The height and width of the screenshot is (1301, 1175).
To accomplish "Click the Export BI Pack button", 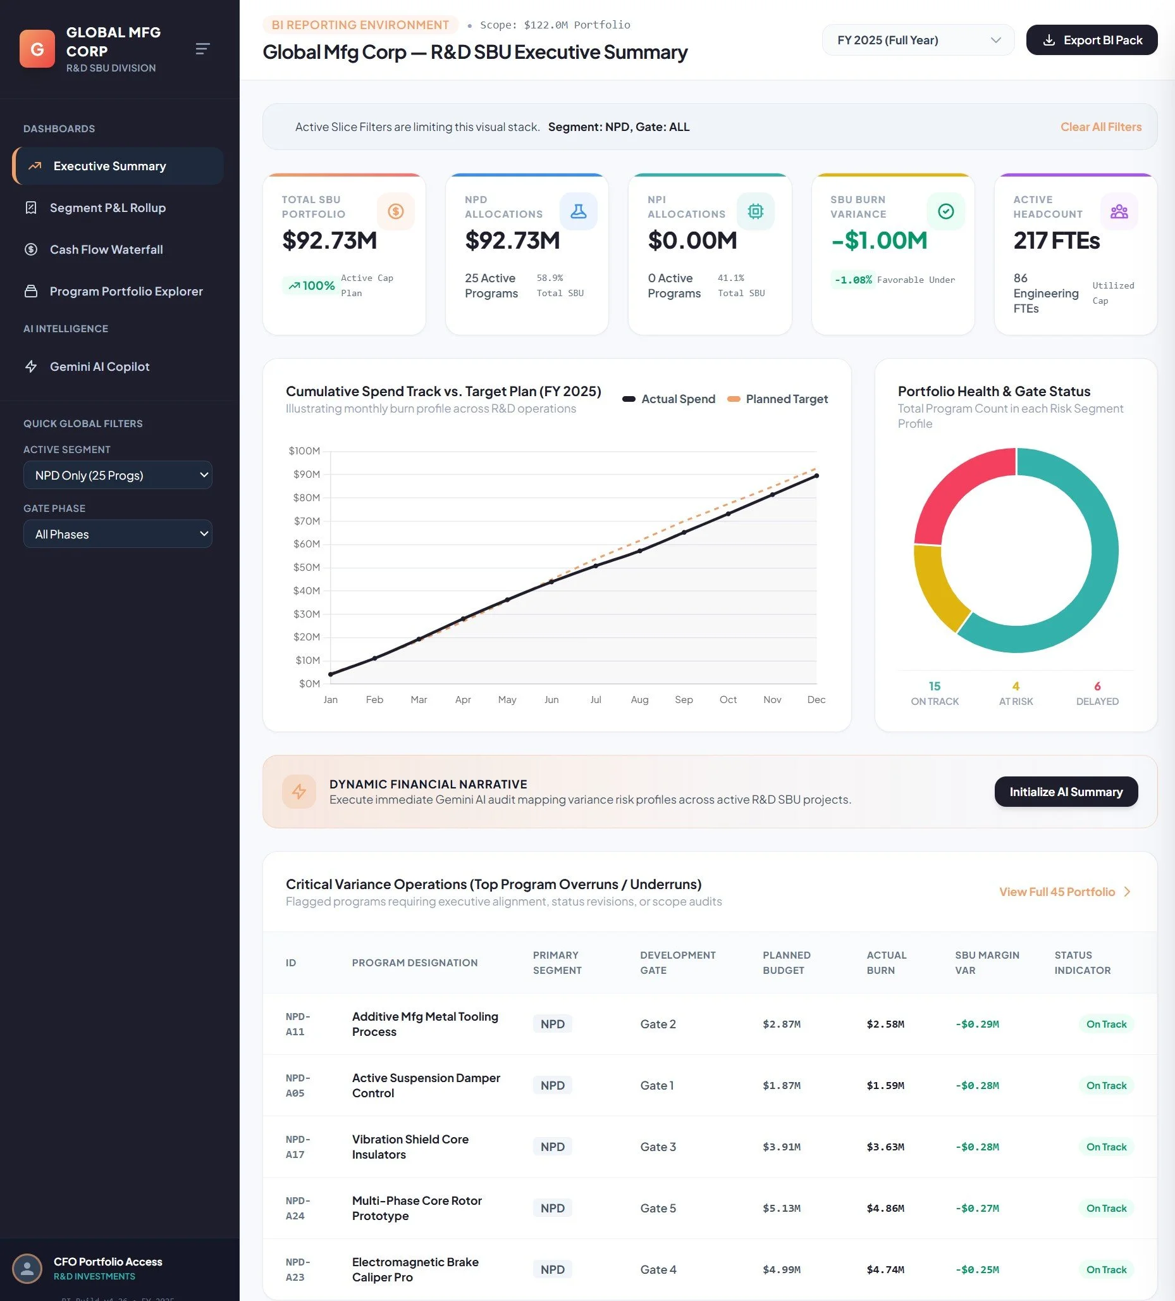I will coord(1092,40).
